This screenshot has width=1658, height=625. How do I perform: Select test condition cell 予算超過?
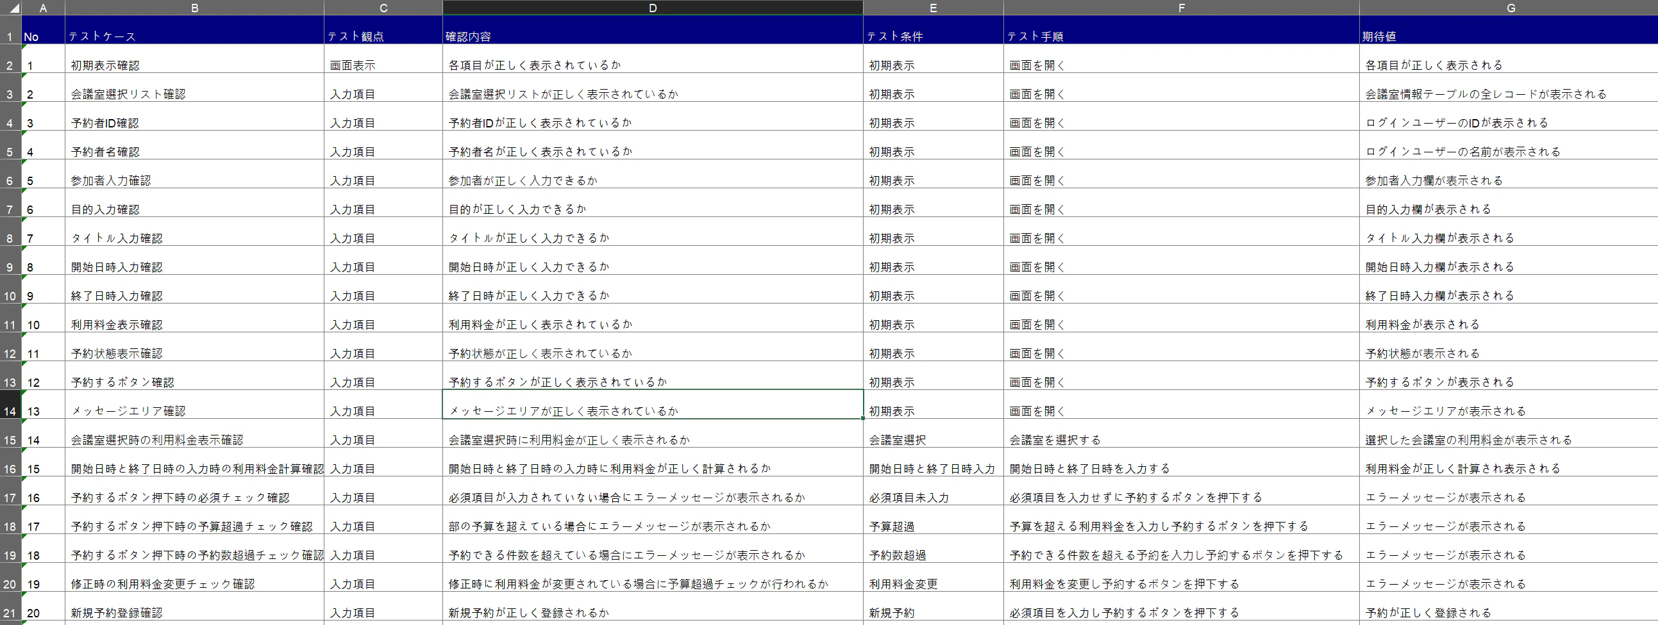(934, 519)
